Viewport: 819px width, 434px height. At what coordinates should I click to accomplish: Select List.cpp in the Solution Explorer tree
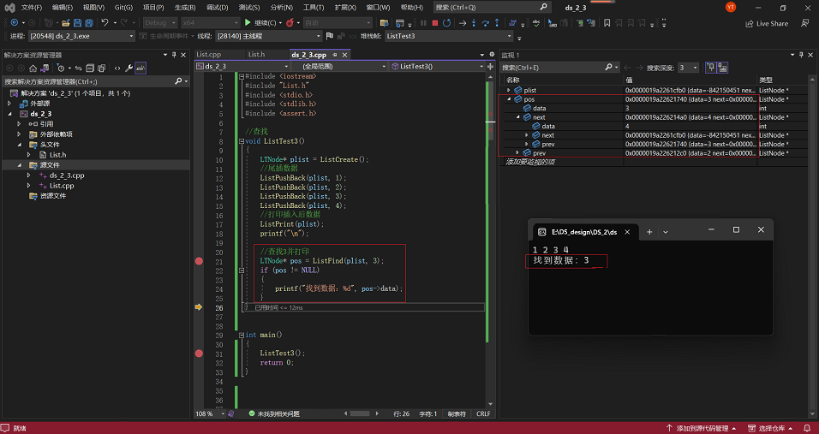coord(62,186)
